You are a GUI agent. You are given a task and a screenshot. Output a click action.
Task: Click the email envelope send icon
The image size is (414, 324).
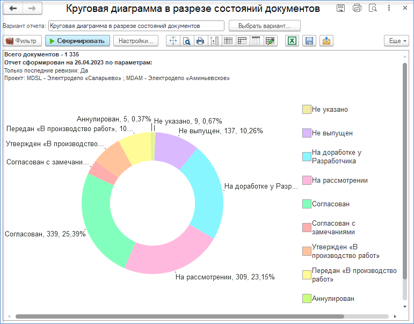[x=326, y=41]
